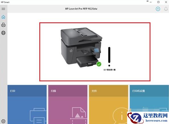Go to the Home icon in sidebar
The height and width of the screenshot is (124, 169).
(x=3, y=17)
